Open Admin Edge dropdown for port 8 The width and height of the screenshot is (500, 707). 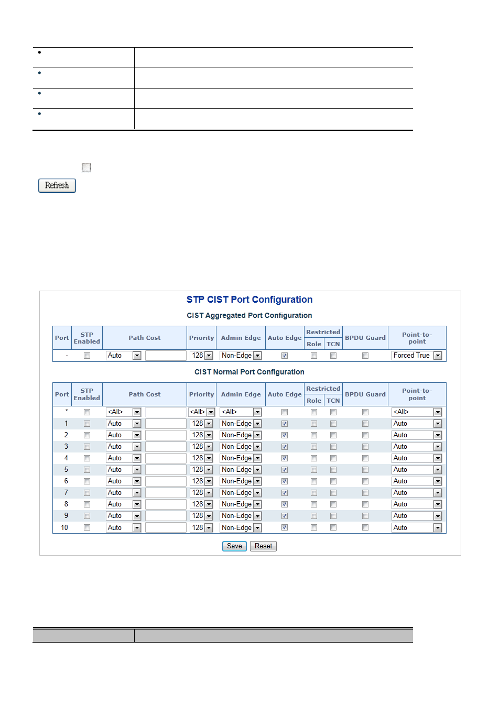(241, 504)
